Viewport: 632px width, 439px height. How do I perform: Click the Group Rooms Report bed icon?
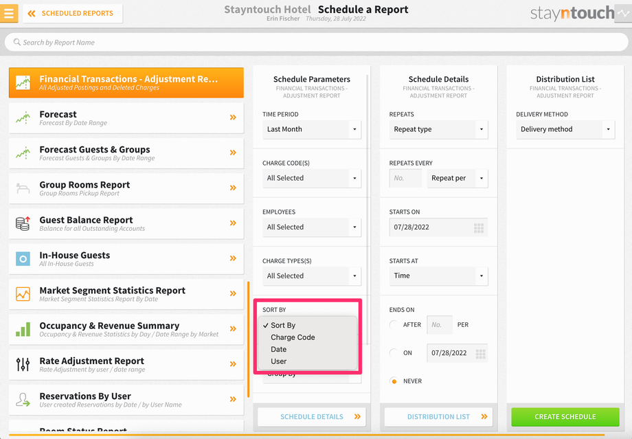[x=23, y=188]
